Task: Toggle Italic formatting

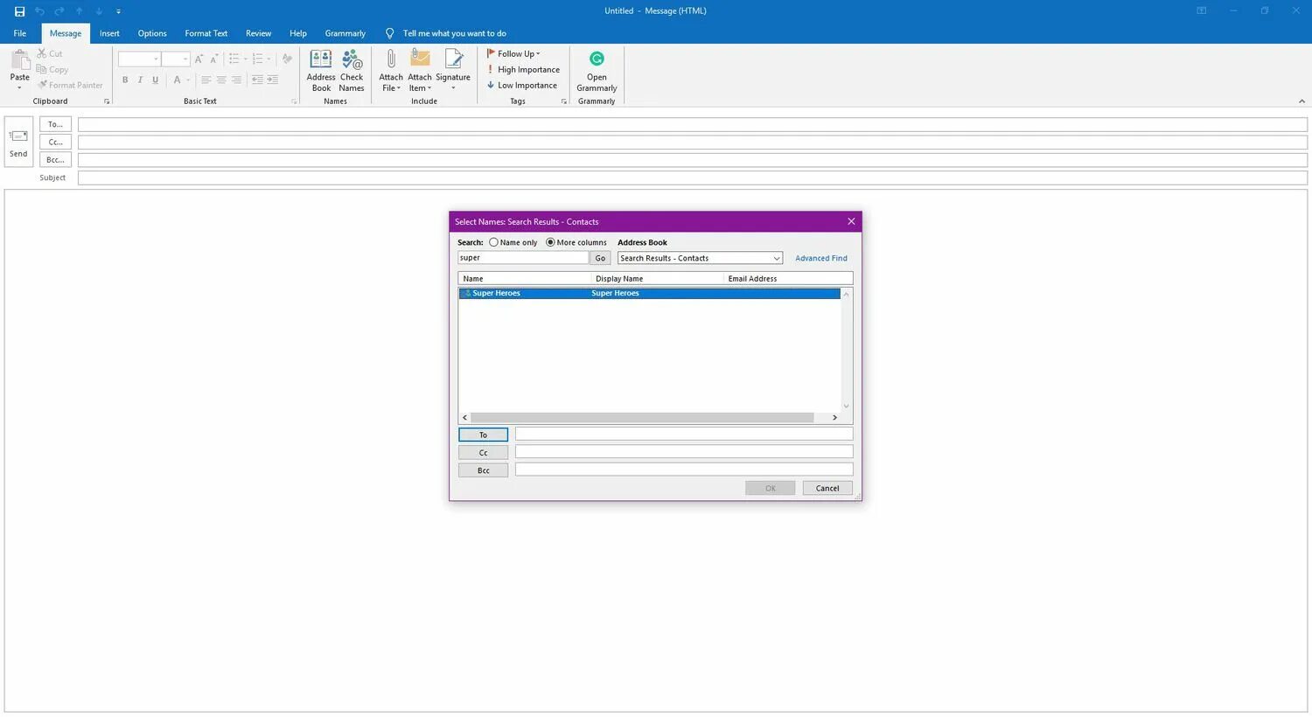Action: pyautogui.click(x=140, y=80)
